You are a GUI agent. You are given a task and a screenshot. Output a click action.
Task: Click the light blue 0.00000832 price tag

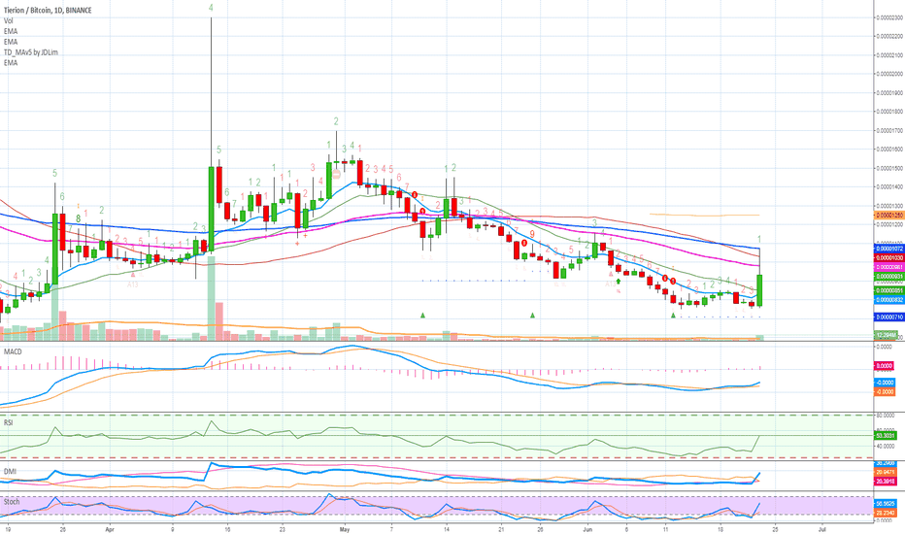tap(889, 300)
